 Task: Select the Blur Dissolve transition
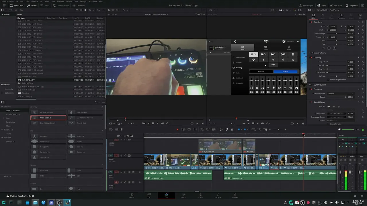pyautogui.click(x=85, y=112)
